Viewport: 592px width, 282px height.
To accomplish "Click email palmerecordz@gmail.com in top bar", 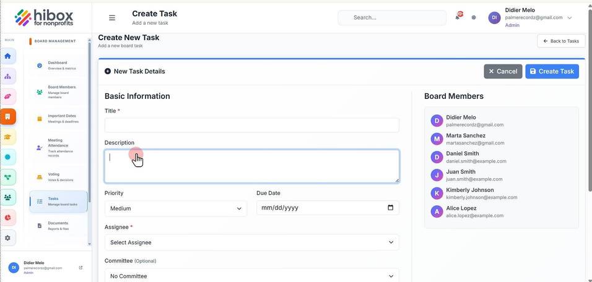I will click(x=533, y=18).
